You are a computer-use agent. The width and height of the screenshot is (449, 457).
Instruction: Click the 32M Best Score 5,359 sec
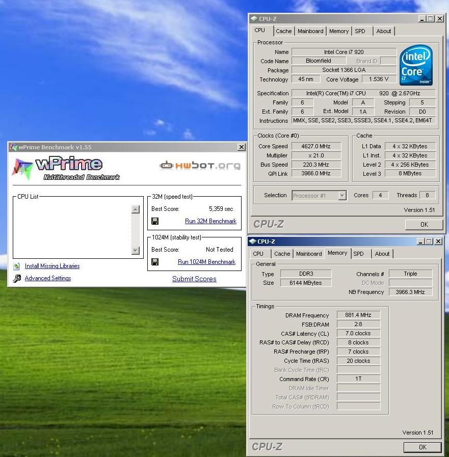[x=221, y=209]
